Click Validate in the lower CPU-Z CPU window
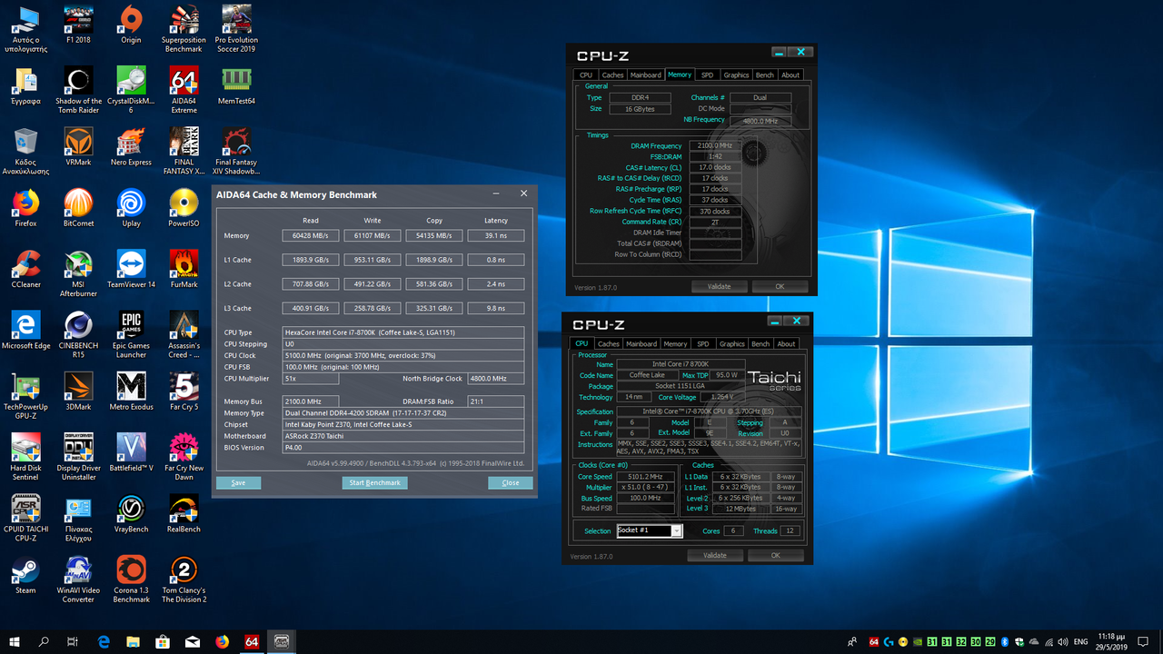 point(715,555)
